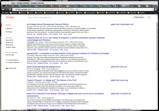Go back using the browser back arrow
This screenshot has width=159, height=111.
click(x=3, y=10)
